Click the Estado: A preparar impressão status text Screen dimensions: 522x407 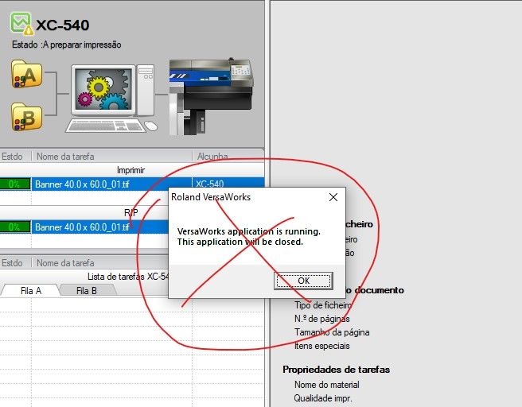(x=67, y=45)
